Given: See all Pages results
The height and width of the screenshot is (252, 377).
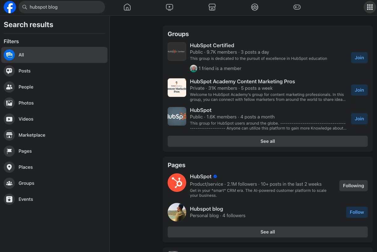Looking at the screenshot, I should pyautogui.click(x=268, y=232).
